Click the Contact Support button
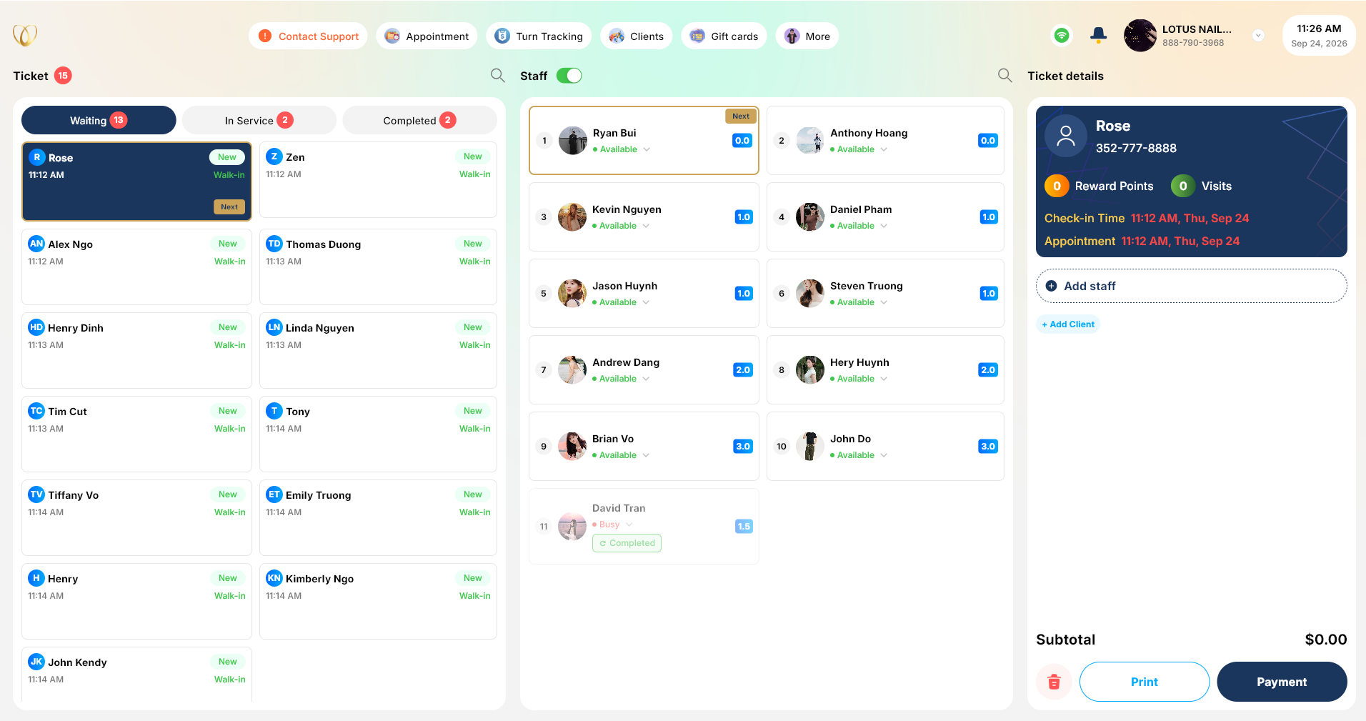 click(308, 36)
